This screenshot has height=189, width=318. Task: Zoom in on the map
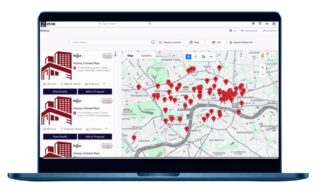[x=262, y=68]
